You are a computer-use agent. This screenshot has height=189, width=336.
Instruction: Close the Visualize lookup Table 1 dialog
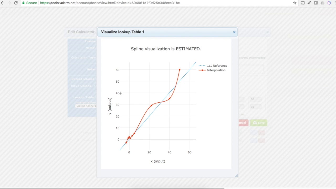point(234,32)
